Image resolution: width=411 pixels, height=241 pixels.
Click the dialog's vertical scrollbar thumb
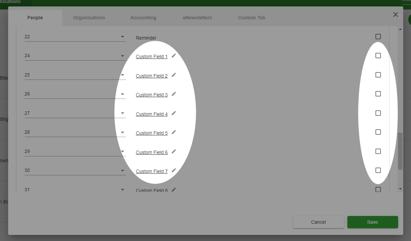(400, 151)
